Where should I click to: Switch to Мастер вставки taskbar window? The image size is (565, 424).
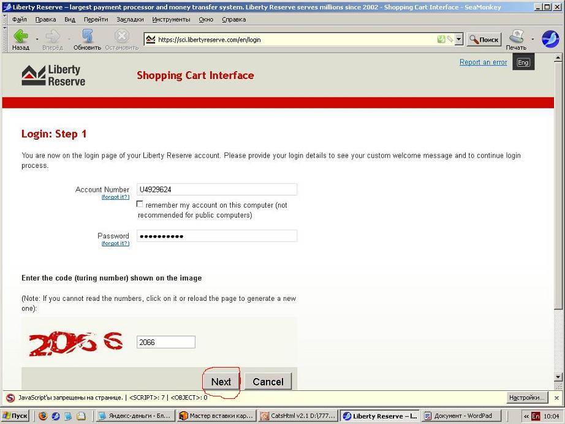click(x=216, y=416)
